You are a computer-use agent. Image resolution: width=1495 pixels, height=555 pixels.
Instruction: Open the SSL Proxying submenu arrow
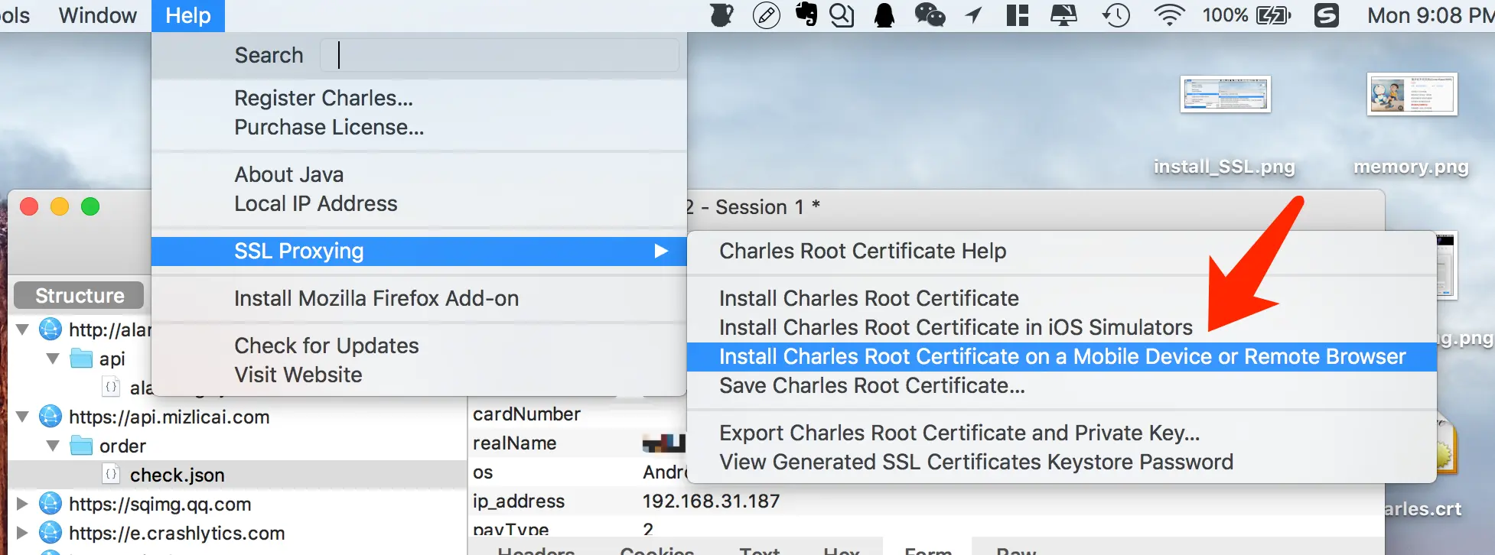pos(661,251)
